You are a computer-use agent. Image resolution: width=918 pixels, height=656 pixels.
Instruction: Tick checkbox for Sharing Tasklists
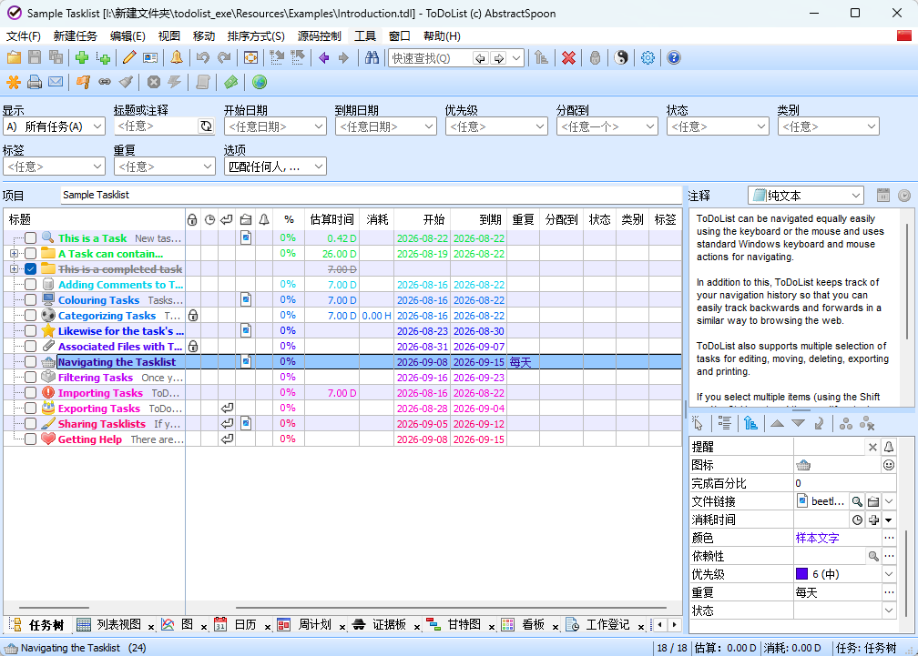(30, 424)
